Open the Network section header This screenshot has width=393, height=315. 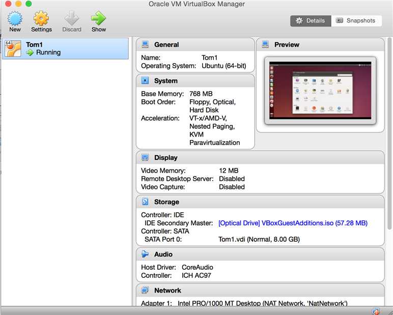(x=260, y=291)
